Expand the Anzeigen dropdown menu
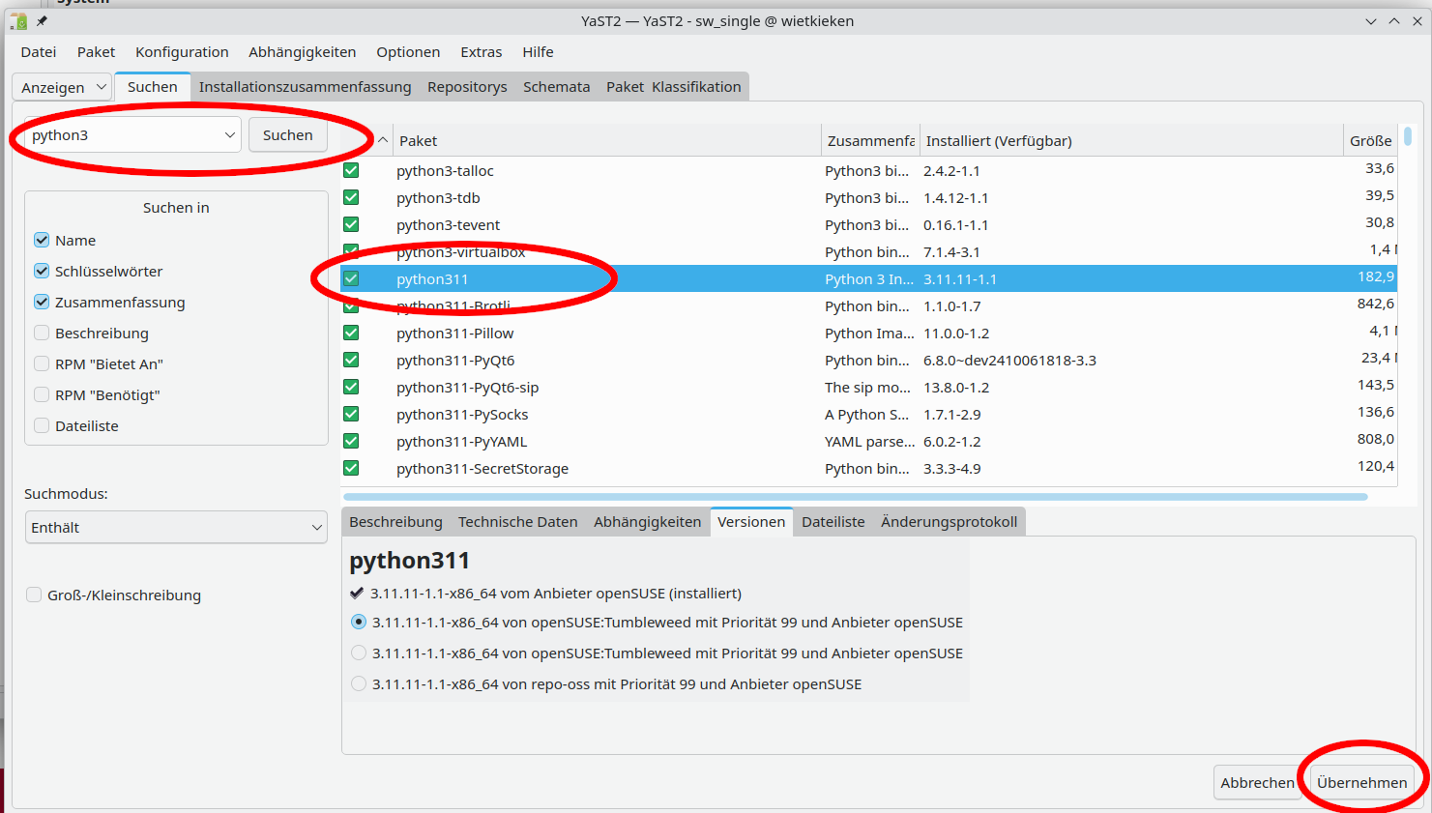 coord(63,87)
